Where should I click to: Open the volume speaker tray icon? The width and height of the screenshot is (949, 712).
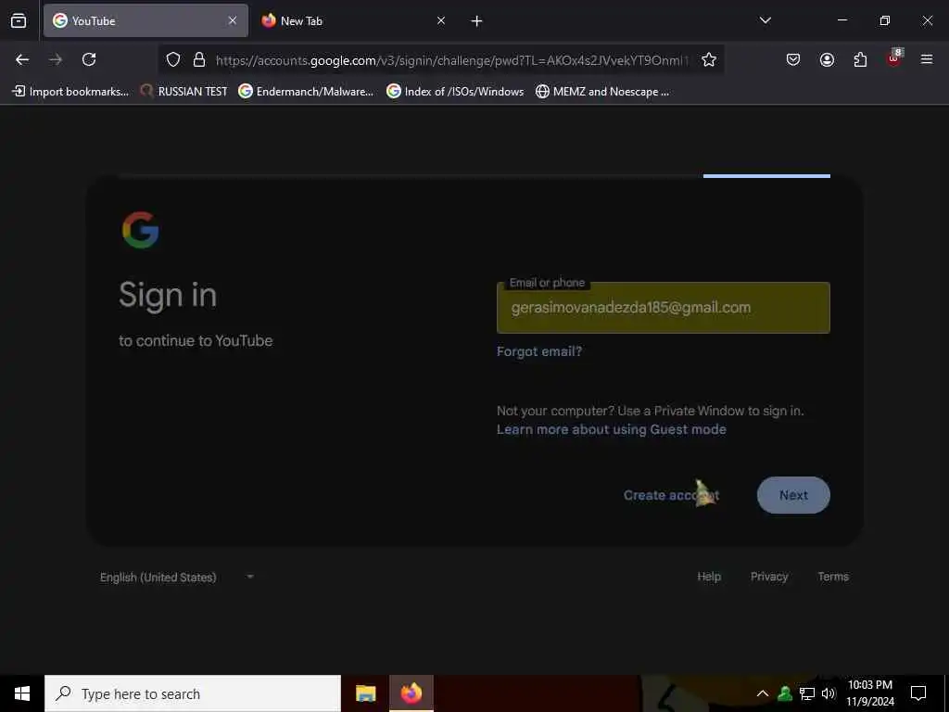pyautogui.click(x=829, y=693)
